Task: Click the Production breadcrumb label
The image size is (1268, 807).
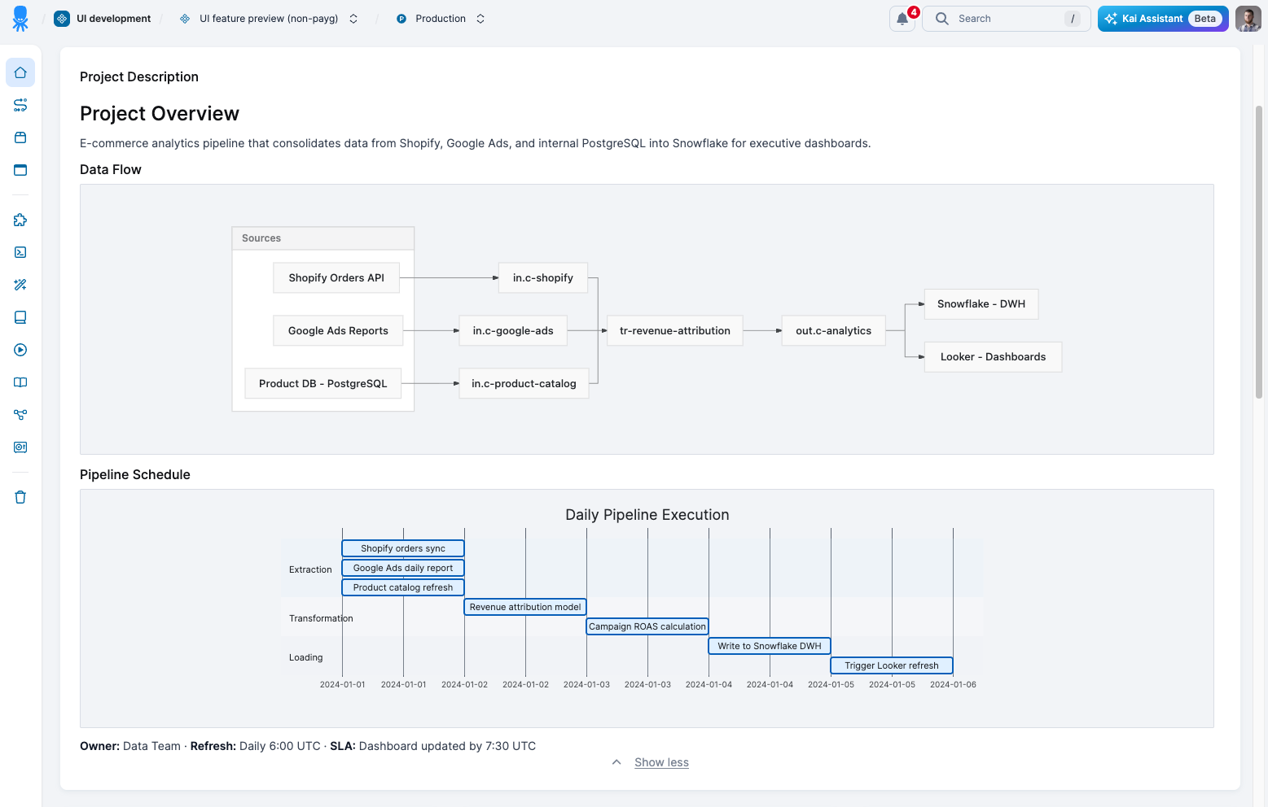Action: click(441, 19)
